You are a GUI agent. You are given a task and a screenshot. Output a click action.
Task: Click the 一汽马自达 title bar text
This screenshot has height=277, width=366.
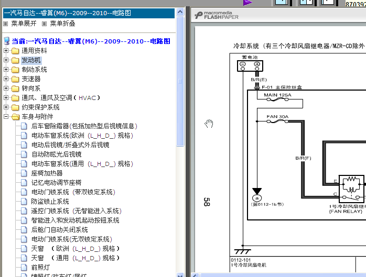coord(67,13)
